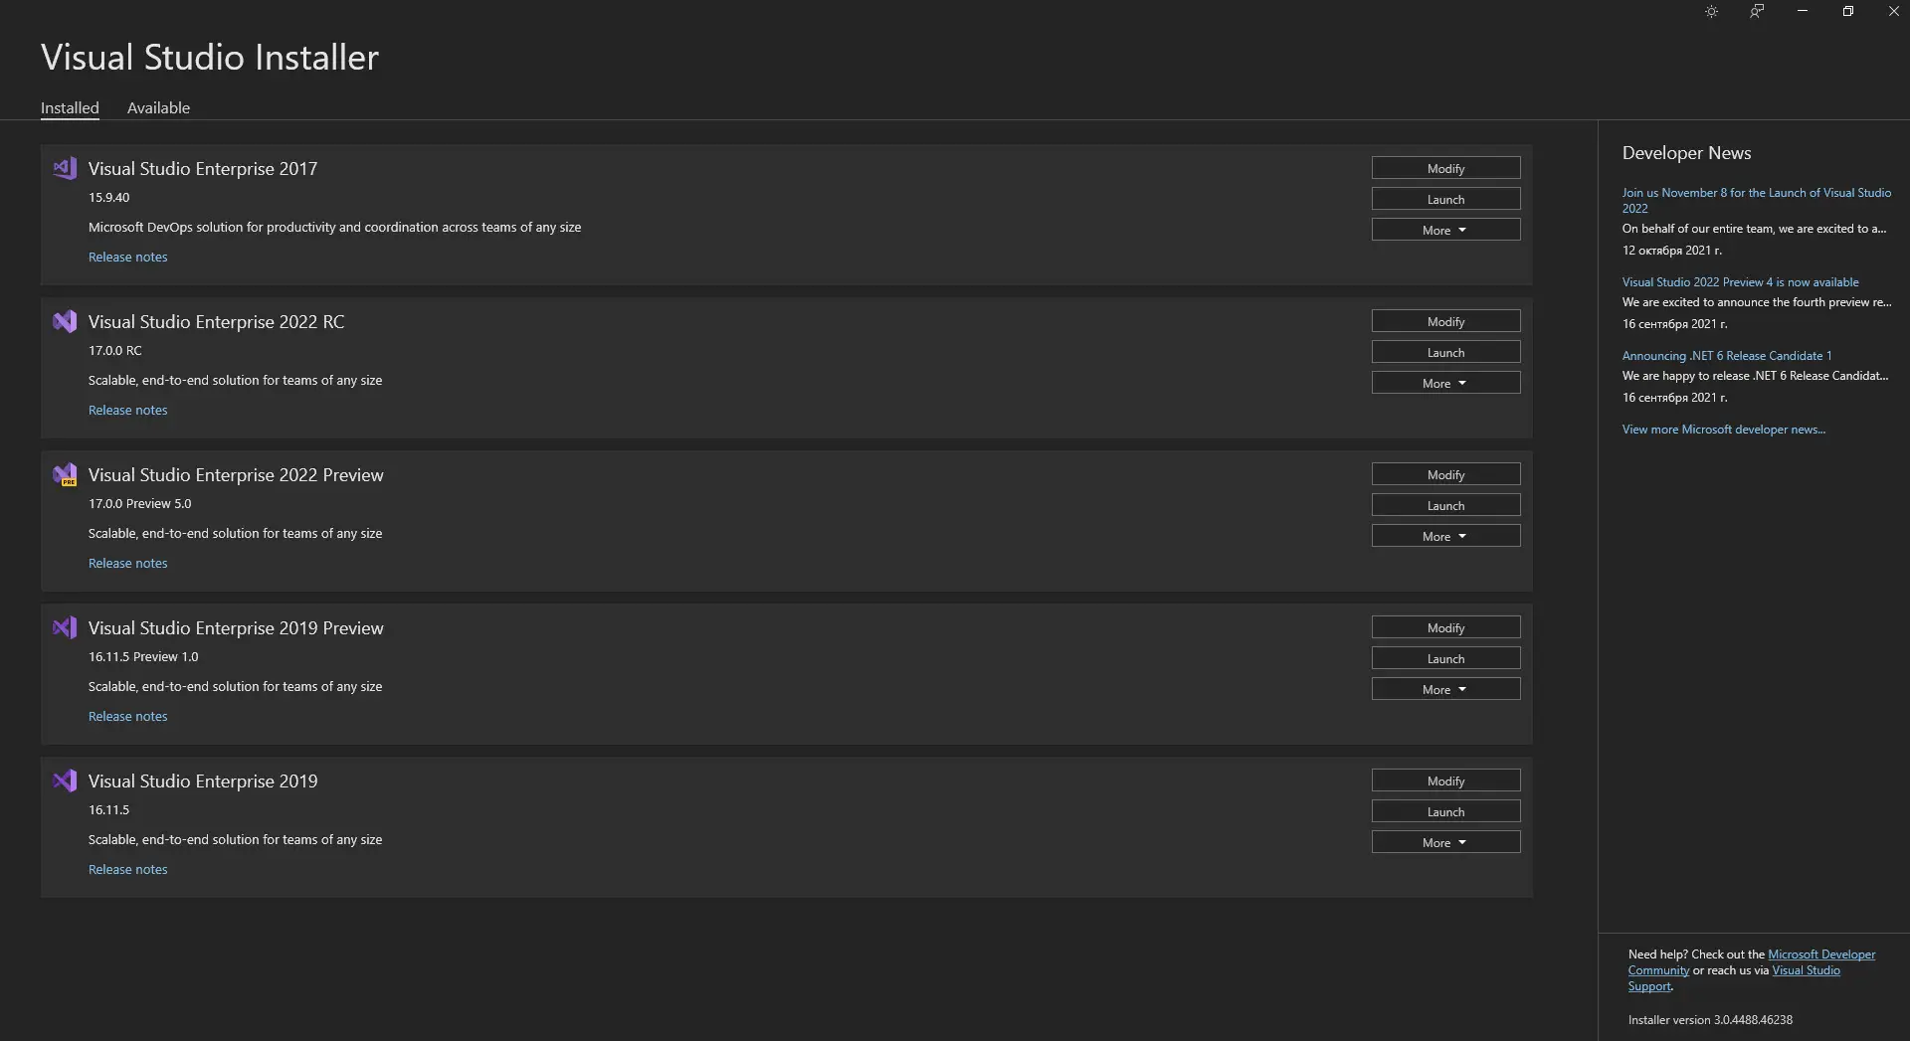Viewport: 1910px width, 1041px height.
Task: Click the Visual Studio Enterprise 2022 RC icon
Action: click(x=65, y=321)
